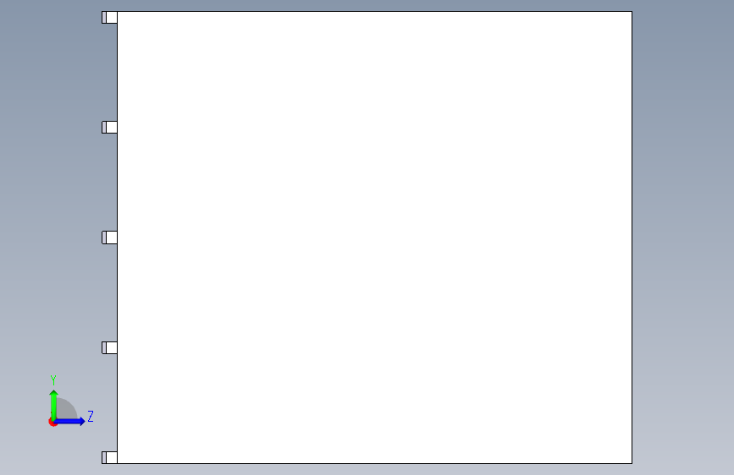The height and width of the screenshot is (475, 734).
Task: Select the top horizontal edge of the plate
Action: pos(374,11)
